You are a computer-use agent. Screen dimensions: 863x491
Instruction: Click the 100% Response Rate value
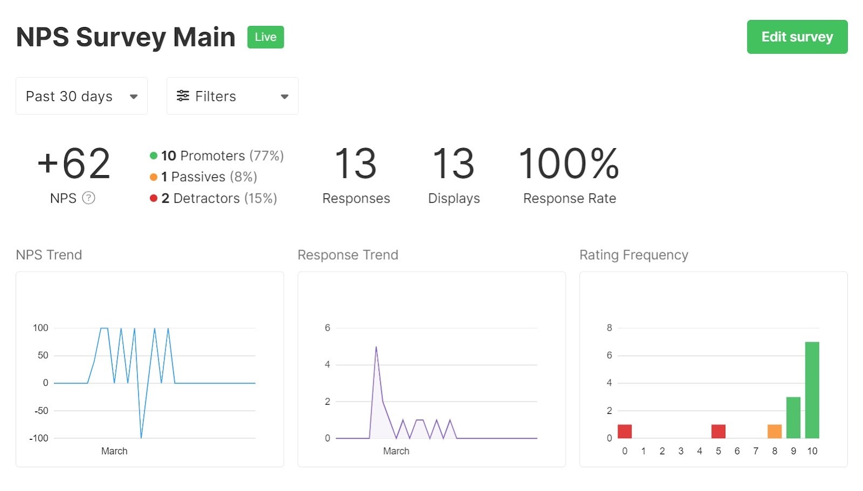(x=569, y=164)
